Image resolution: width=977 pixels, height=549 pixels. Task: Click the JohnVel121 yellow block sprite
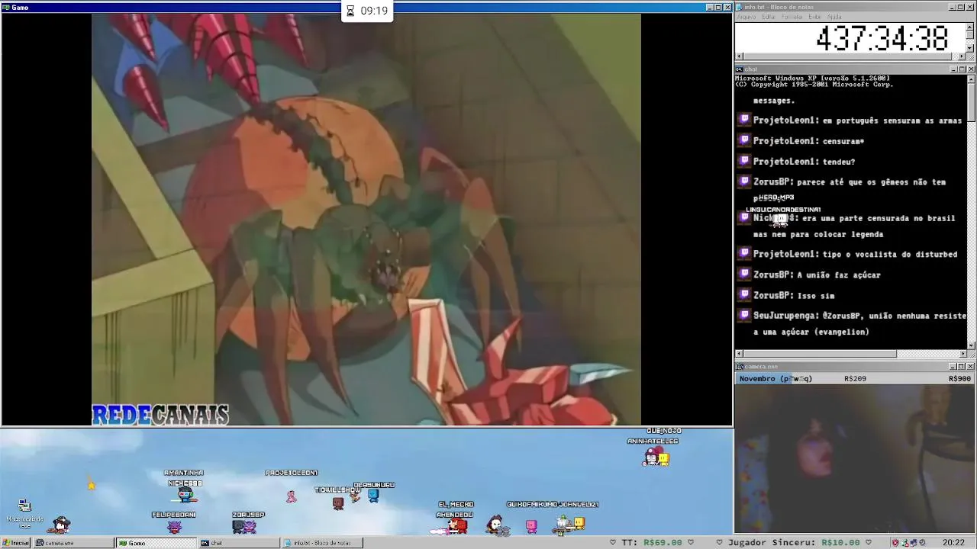click(x=579, y=523)
